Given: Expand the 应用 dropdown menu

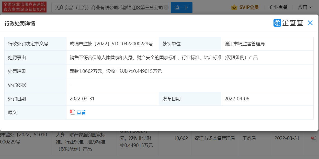Looking at the screenshot, I should click(x=305, y=7).
